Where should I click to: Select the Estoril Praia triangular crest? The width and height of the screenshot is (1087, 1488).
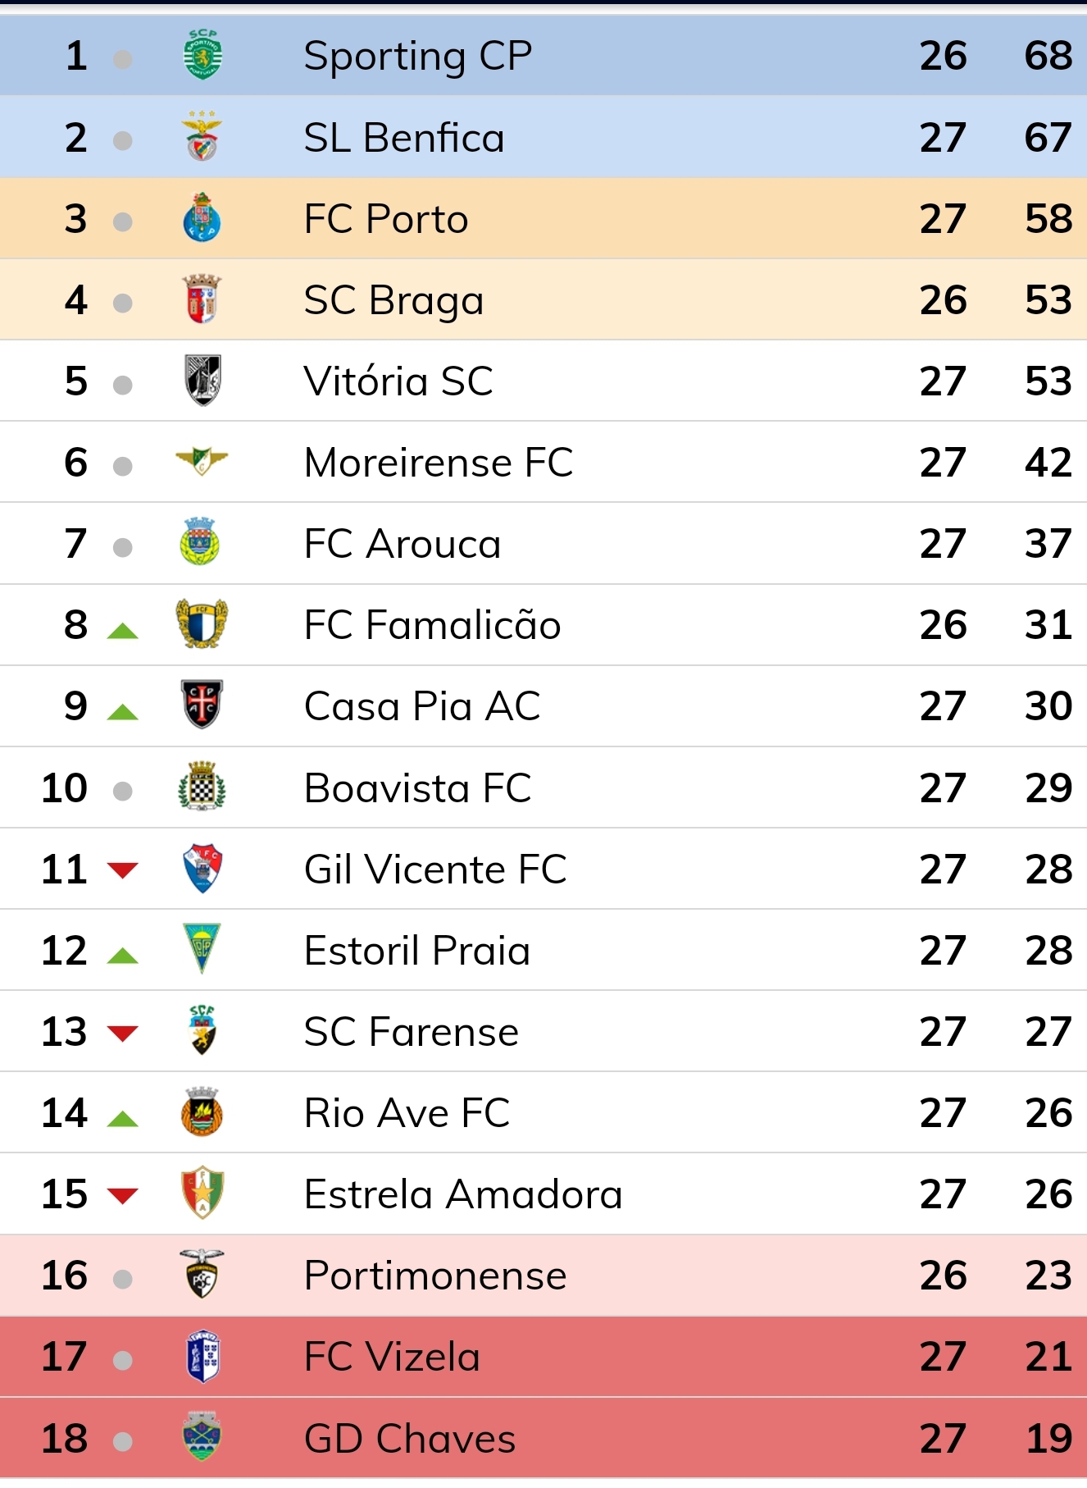pos(202,950)
